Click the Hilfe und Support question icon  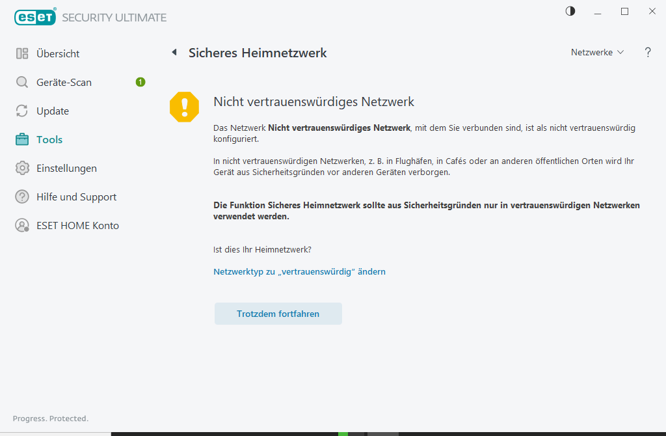point(22,197)
